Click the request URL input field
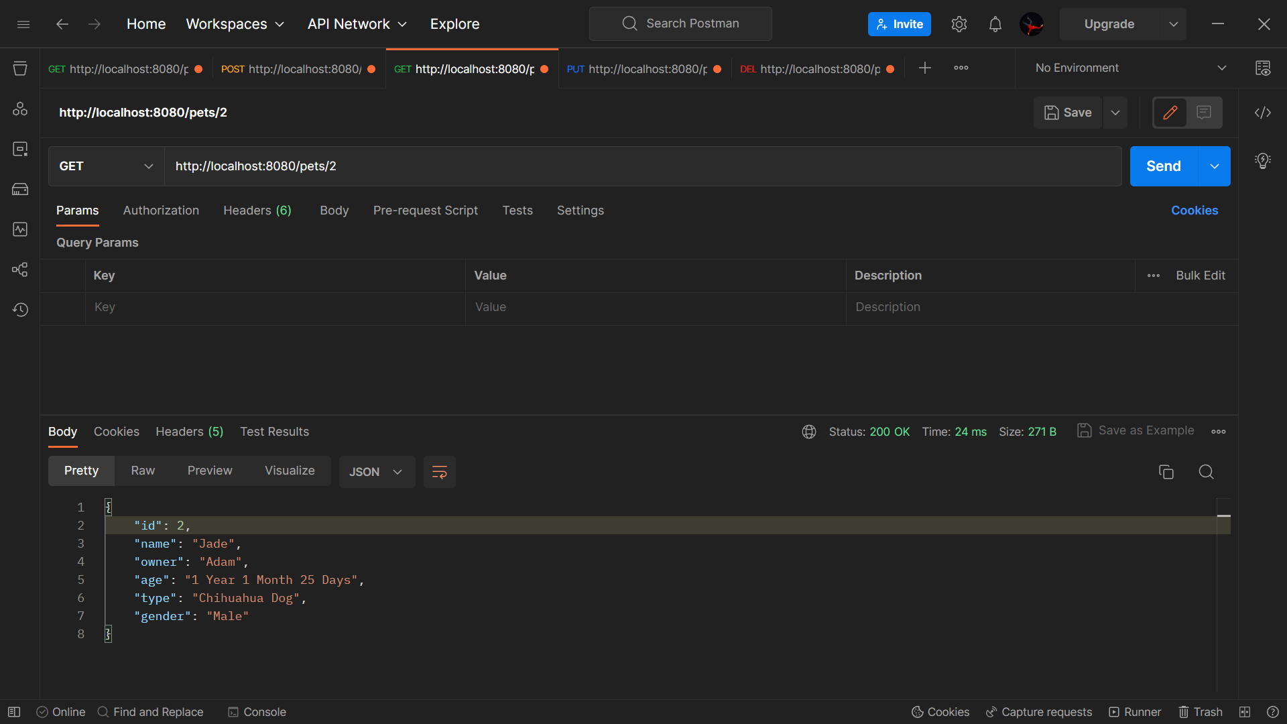The width and height of the screenshot is (1287, 724). click(x=642, y=166)
